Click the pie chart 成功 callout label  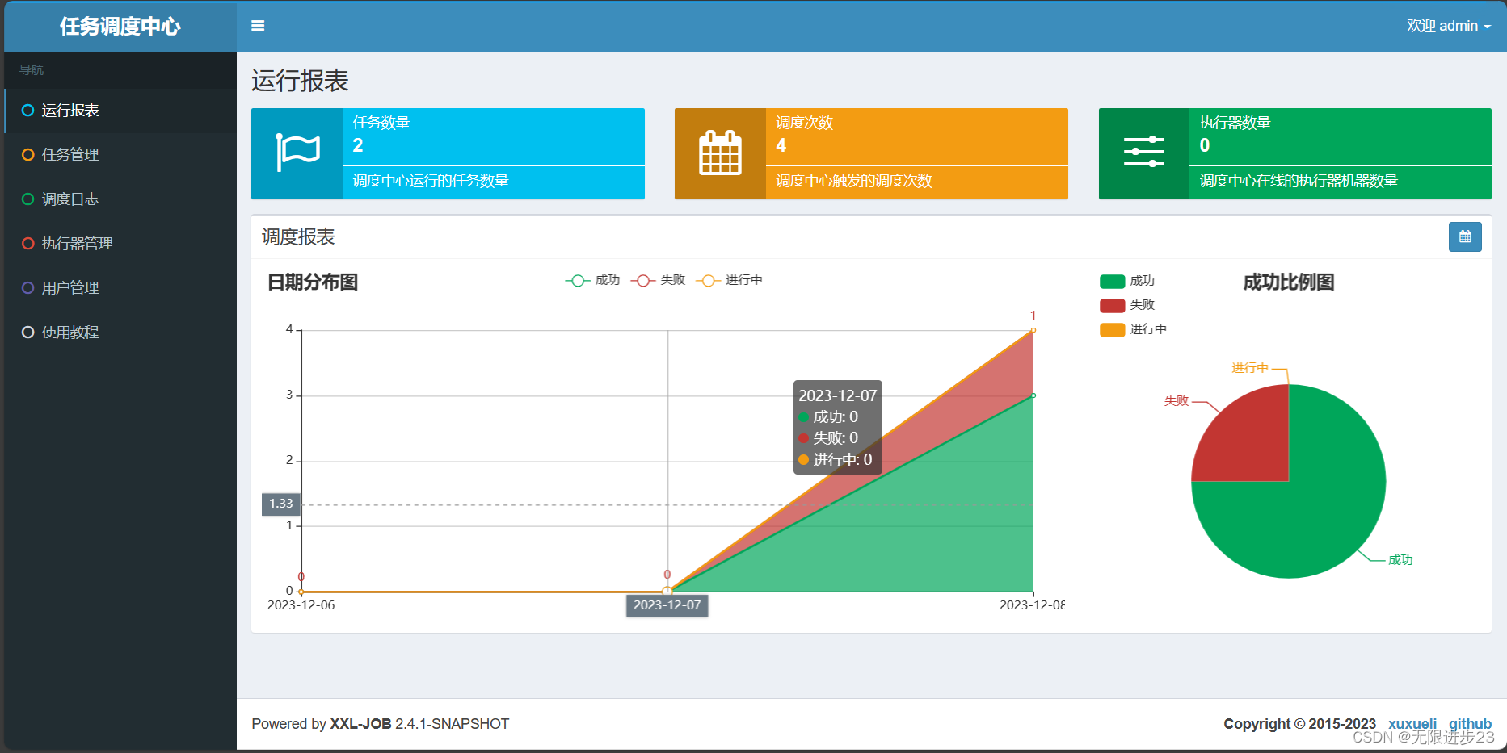1400,560
